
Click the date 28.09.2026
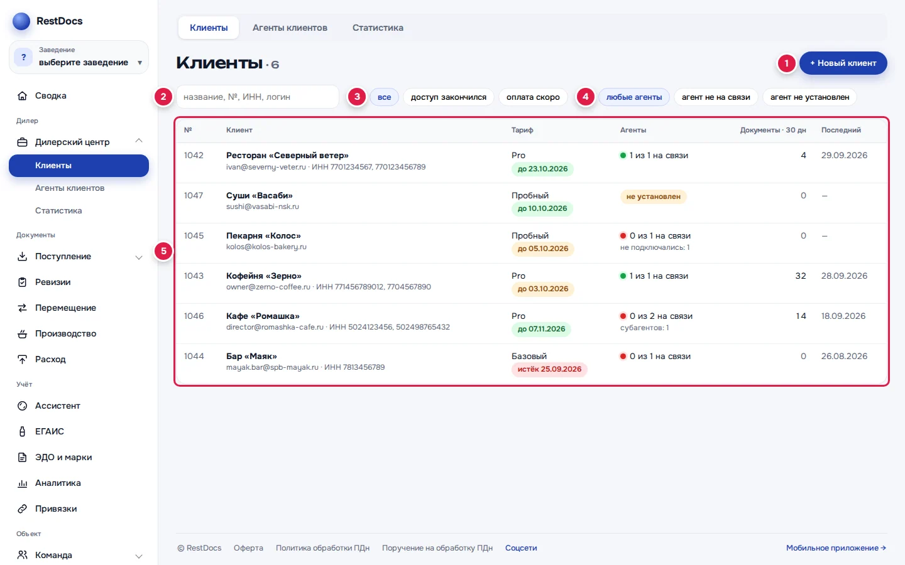point(844,276)
